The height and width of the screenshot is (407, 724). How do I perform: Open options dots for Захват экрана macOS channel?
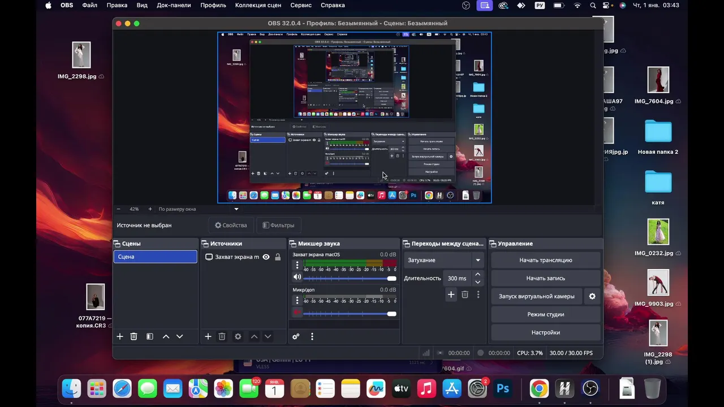coord(298,265)
